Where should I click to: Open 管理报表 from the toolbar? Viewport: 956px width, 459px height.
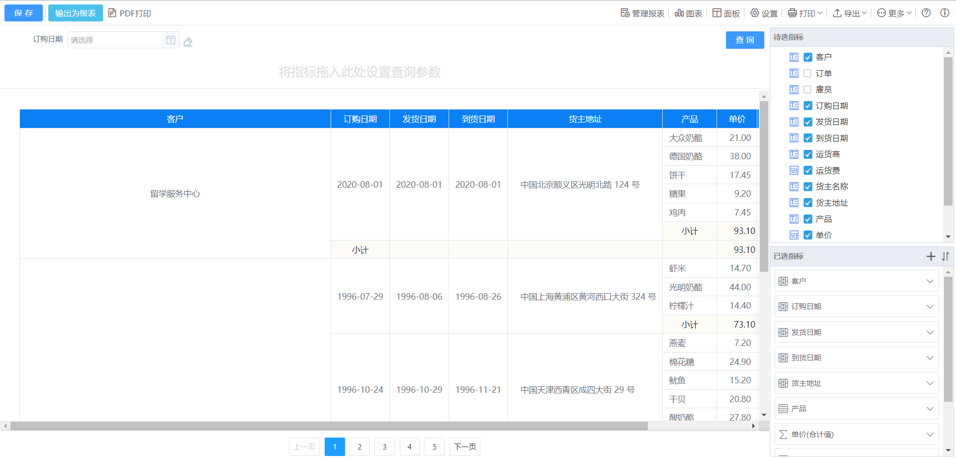point(642,13)
